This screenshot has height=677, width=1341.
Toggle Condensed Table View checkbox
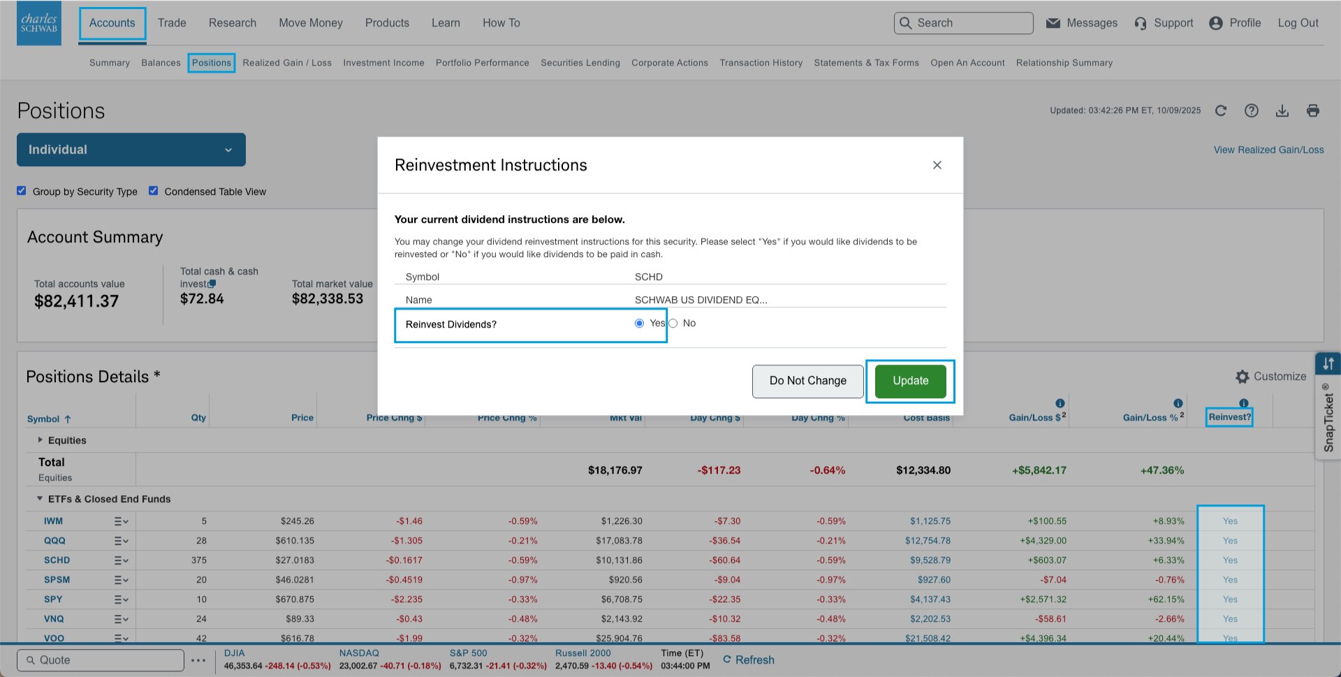(x=154, y=191)
